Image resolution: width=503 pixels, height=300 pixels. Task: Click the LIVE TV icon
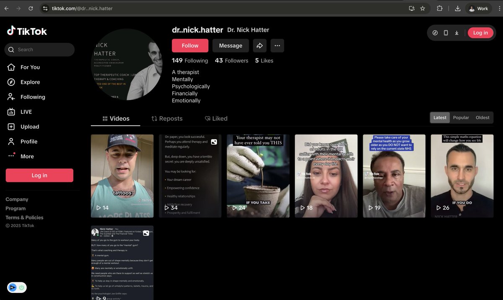(x=11, y=112)
